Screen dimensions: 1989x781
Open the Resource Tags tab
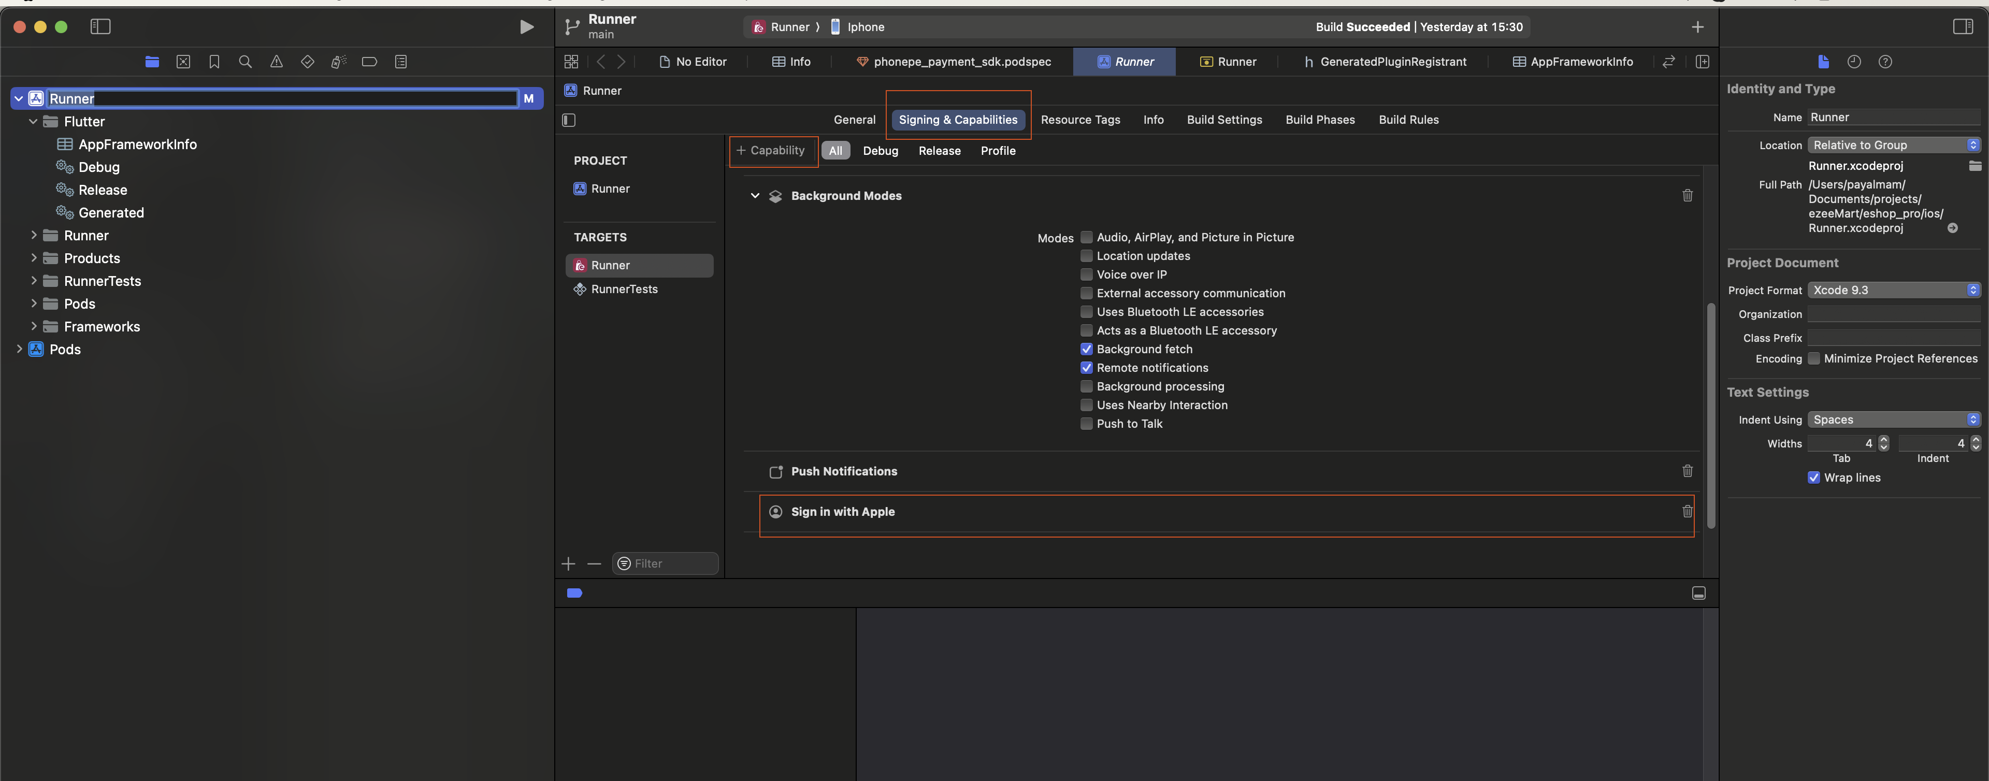[1079, 120]
